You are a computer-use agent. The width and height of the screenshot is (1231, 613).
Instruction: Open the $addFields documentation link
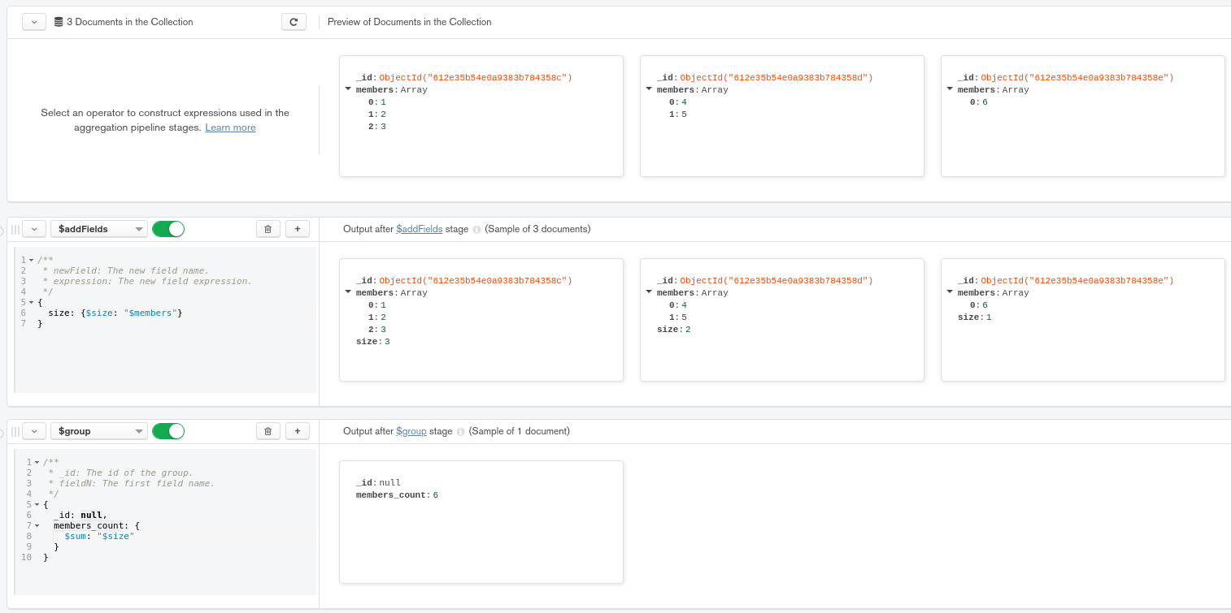pyautogui.click(x=419, y=229)
